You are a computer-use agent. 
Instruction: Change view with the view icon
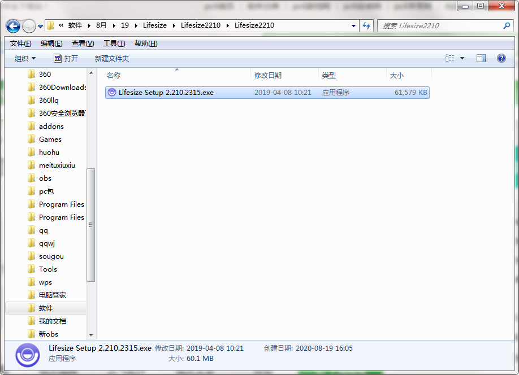point(449,58)
